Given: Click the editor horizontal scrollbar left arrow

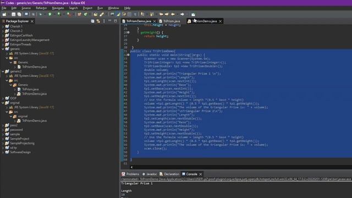Looking at the screenshot, I should click(x=131, y=167).
